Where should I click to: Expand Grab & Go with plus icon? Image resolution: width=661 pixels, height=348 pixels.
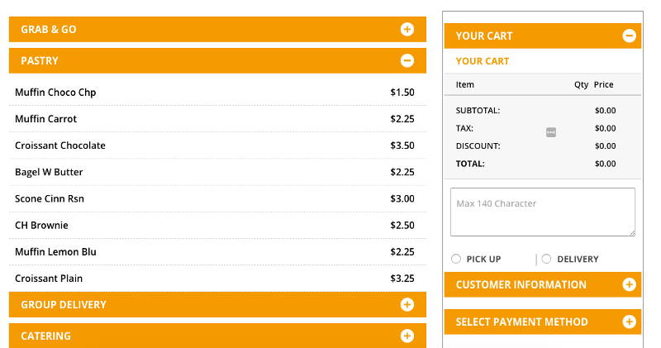pyautogui.click(x=407, y=30)
